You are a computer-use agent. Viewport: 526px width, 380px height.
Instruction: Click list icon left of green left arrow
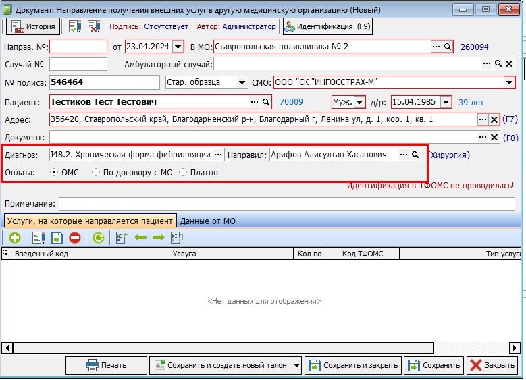[122, 238]
